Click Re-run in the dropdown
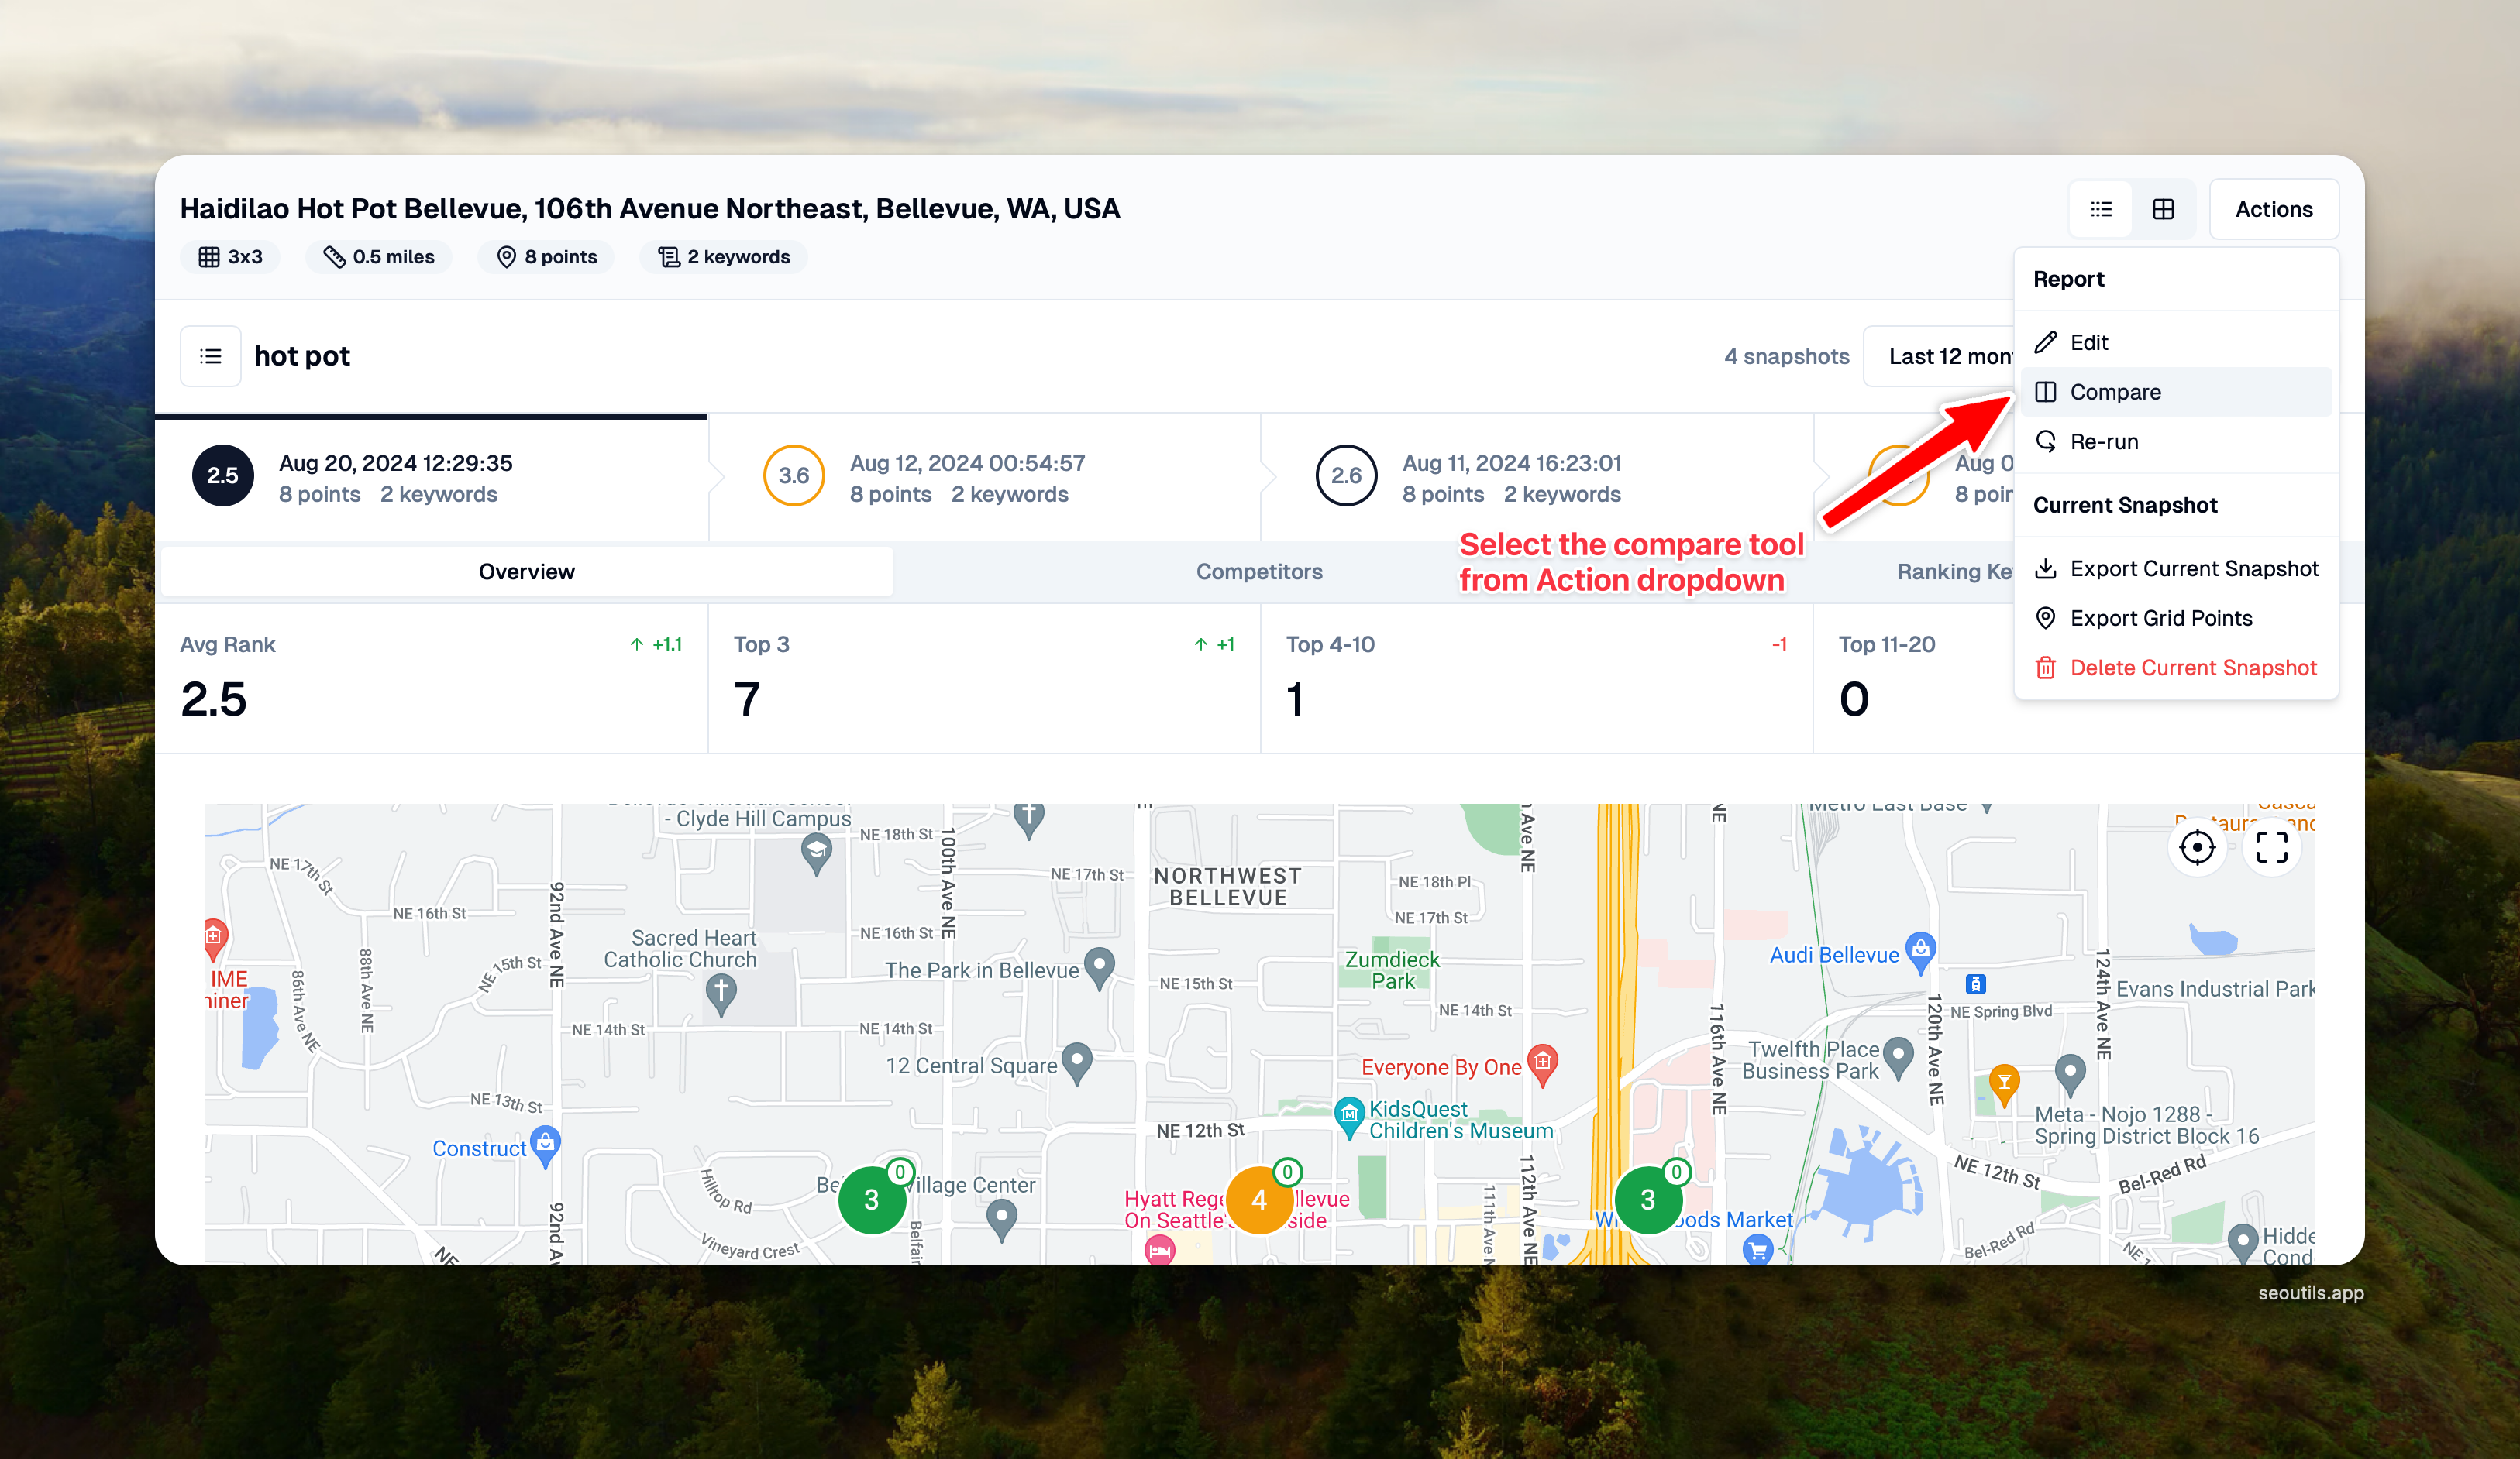 (2103, 441)
